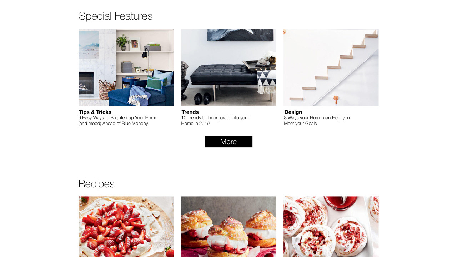Click the Recipes section title

[x=96, y=184]
